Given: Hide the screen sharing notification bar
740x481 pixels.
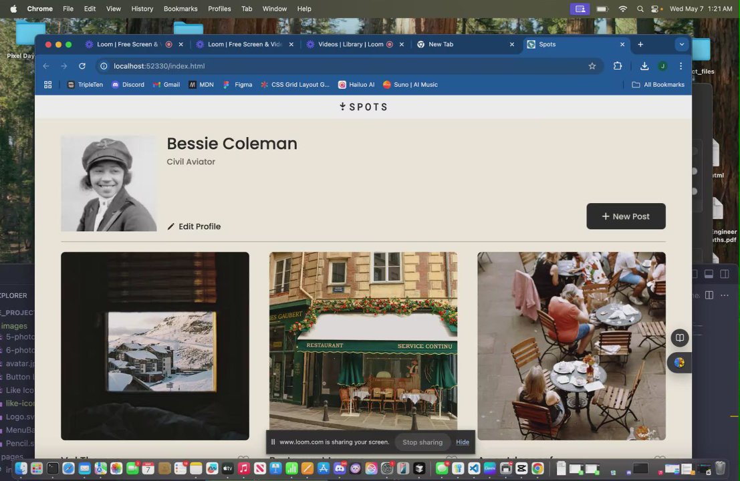Looking at the screenshot, I should click(463, 442).
